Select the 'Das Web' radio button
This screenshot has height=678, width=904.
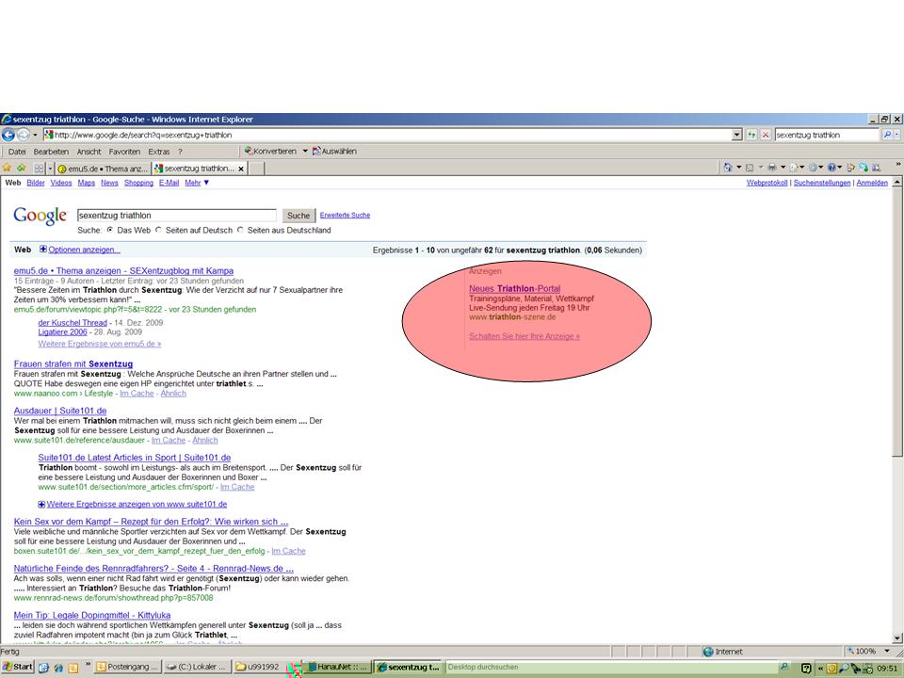click(109, 230)
